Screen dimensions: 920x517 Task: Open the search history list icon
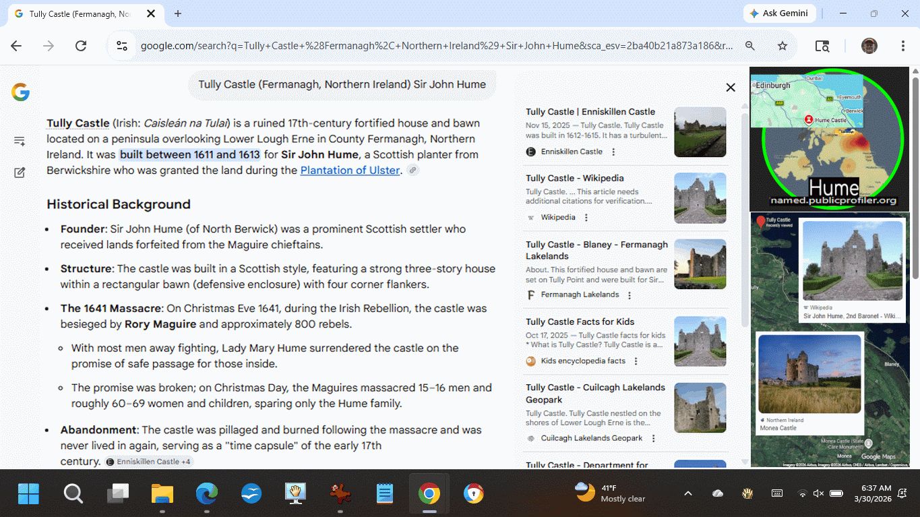pyautogui.click(x=20, y=141)
